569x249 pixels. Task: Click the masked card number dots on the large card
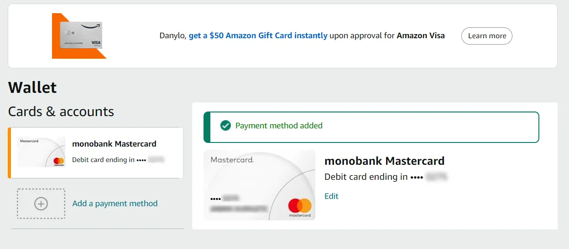click(x=215, y=199)
